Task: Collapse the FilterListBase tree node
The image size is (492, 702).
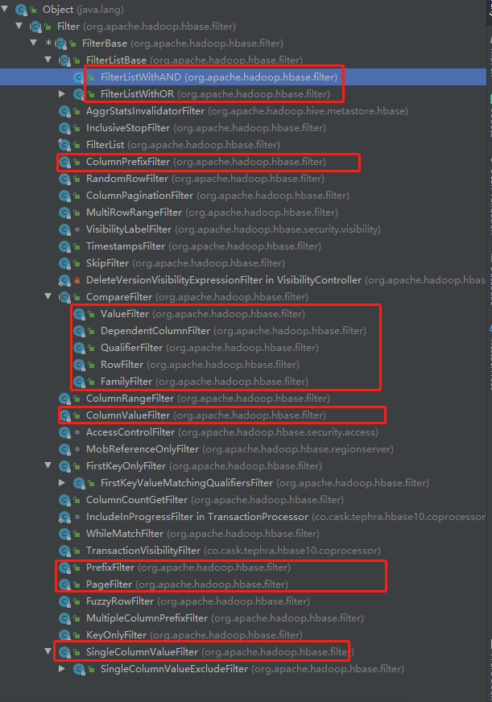Action: click(48, 60)
